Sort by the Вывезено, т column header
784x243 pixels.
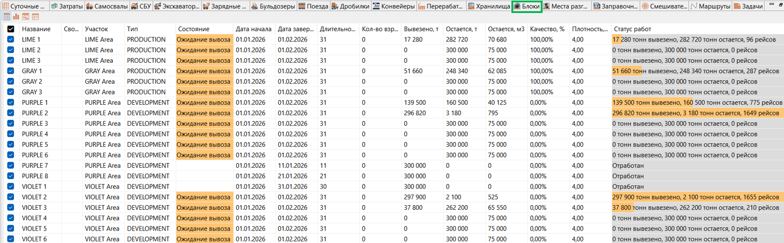[x=422, y=29]
